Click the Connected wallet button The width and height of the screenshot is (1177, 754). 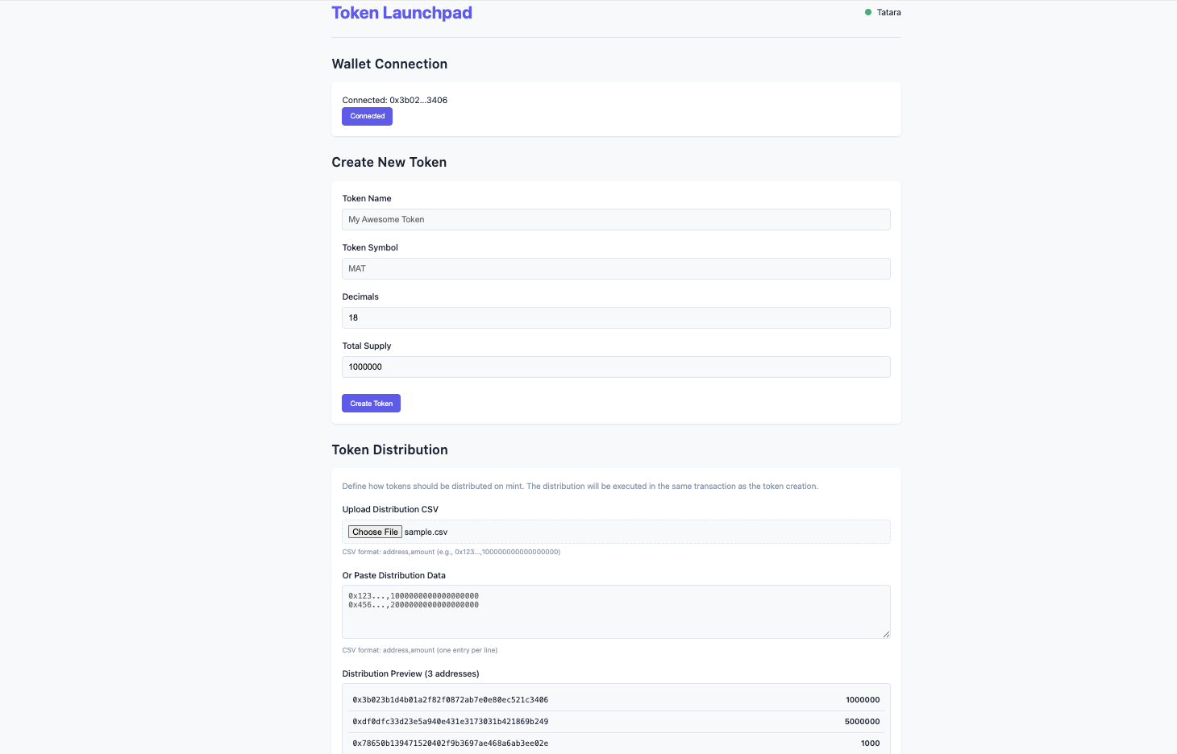click(x=367, y=116)
